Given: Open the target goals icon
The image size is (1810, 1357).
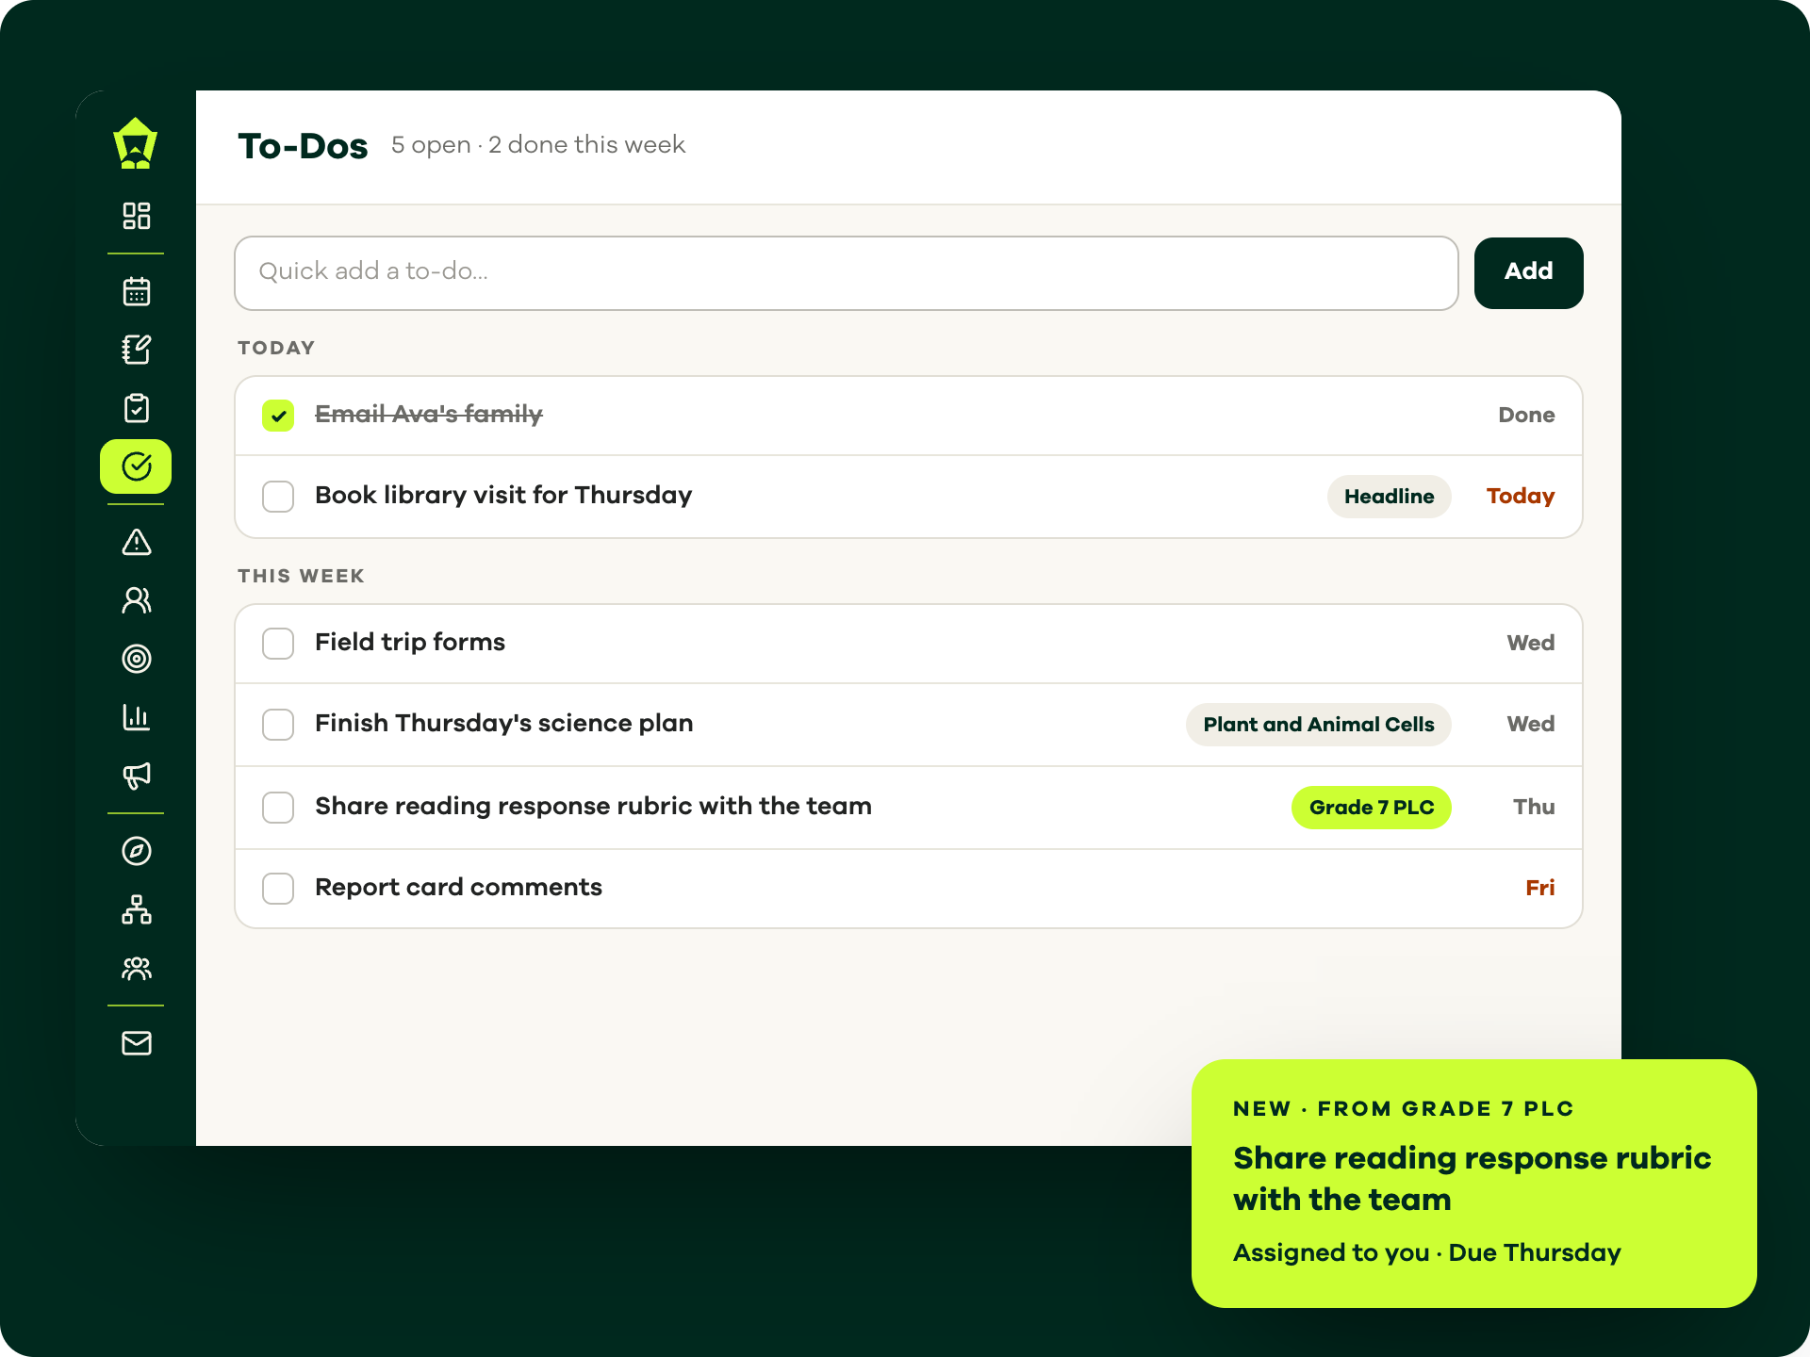Looking at the screenshot, I should pos(137,659).
